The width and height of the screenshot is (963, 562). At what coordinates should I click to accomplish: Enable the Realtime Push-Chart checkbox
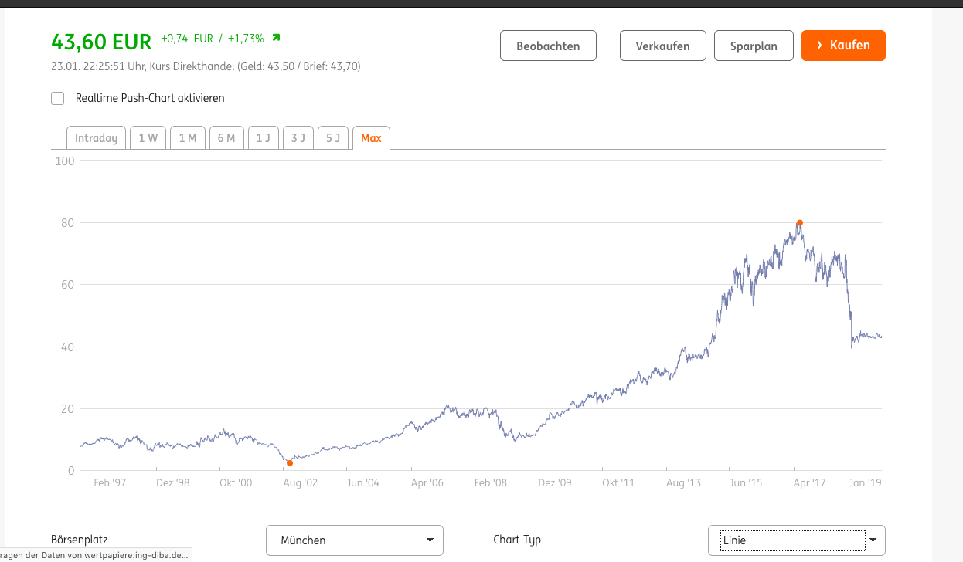(x=57, y=98)
